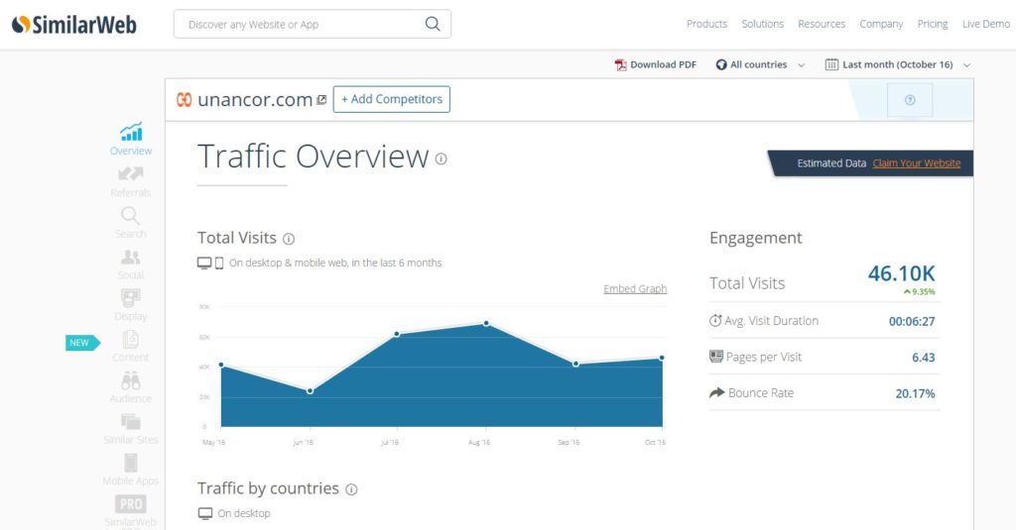Click the NEW tag beside Content

coord(82,343)
